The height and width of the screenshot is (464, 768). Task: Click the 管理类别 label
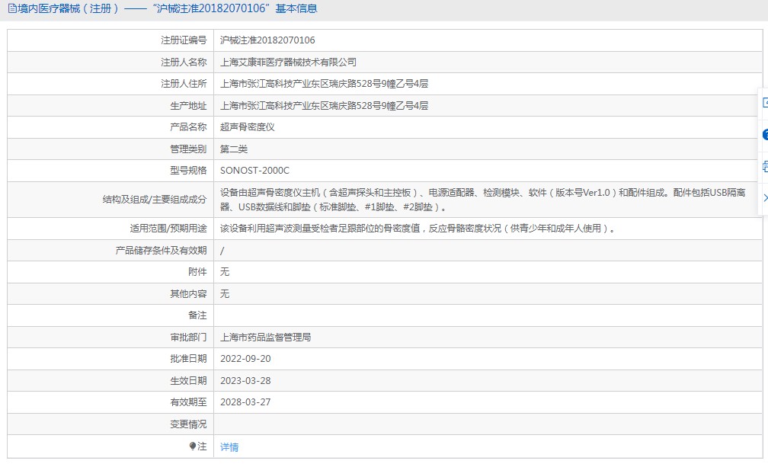tap(188, 149)
